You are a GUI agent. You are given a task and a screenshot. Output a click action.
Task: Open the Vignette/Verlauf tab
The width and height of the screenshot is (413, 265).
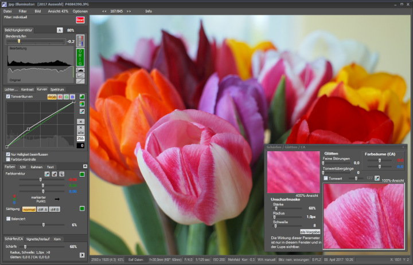point(38,239)
